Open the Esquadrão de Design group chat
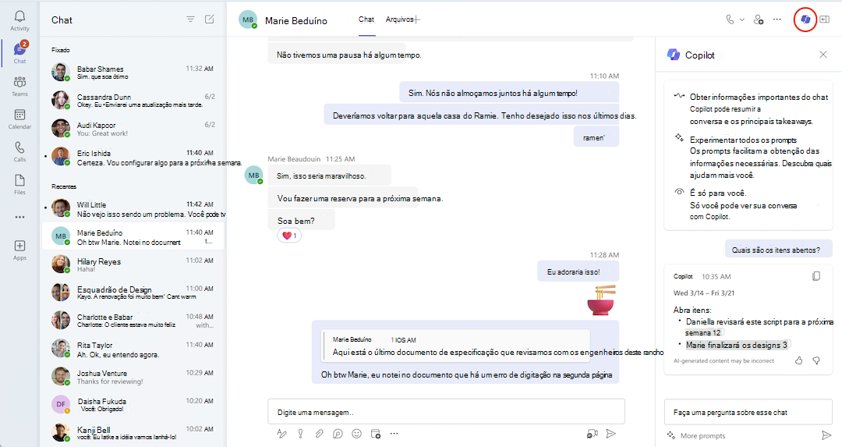The image size is (842, 447). point(133,293)
